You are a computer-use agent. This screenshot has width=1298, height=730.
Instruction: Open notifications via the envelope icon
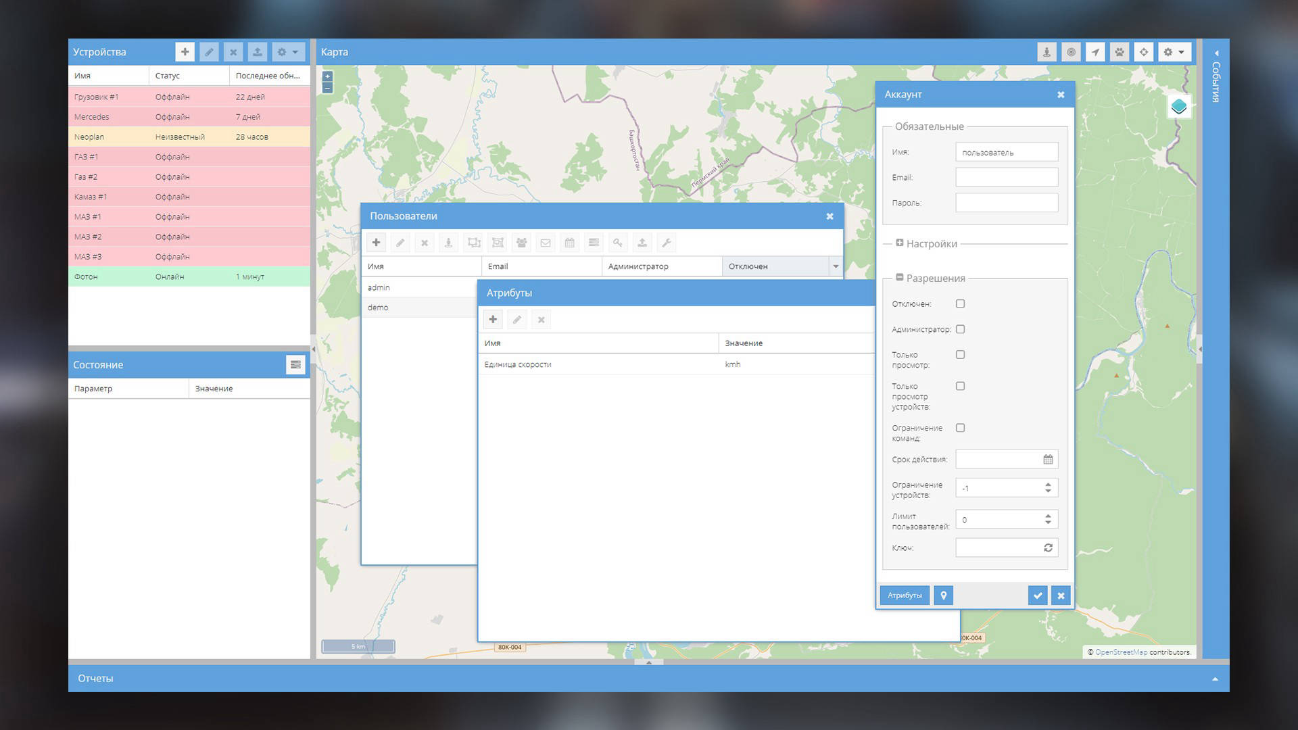546,242
